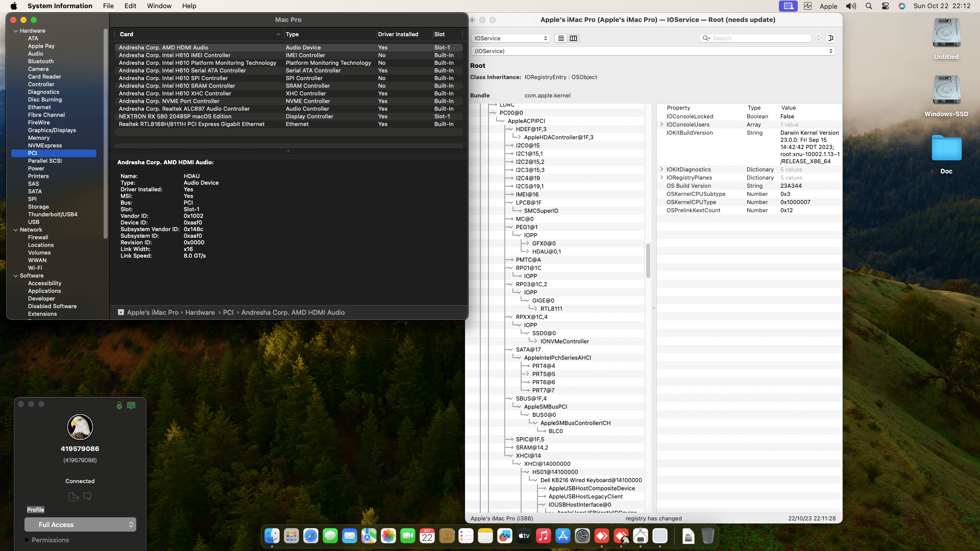The width and height of the screenshot is (980, 551).
Task: Switch IORegistryExplorer to column view icon
Action: [x=574, y=38]
